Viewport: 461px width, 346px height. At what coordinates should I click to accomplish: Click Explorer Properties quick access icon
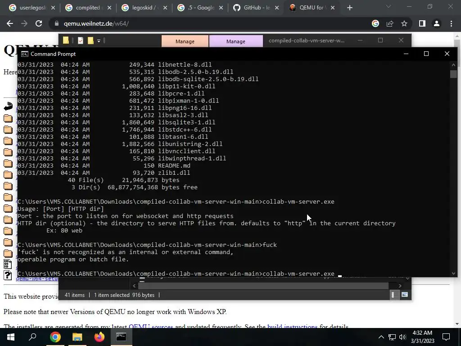pyautogui.click(x=81, y=40)
